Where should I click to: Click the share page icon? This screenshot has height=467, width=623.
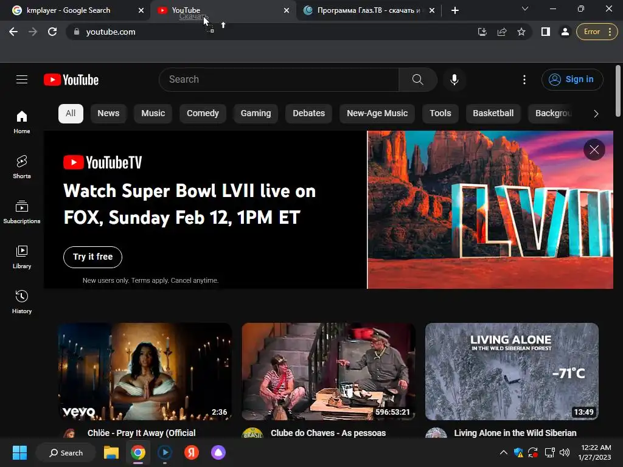(502, 32)
